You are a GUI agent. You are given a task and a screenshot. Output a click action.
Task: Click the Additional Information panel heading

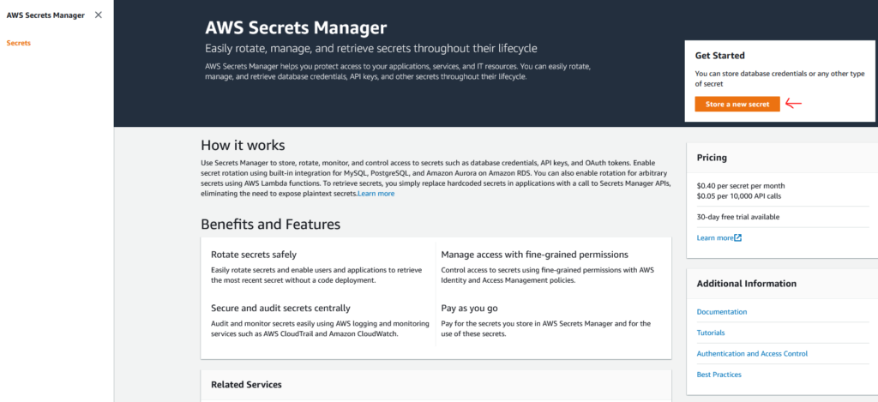click(x=747, y=284)
